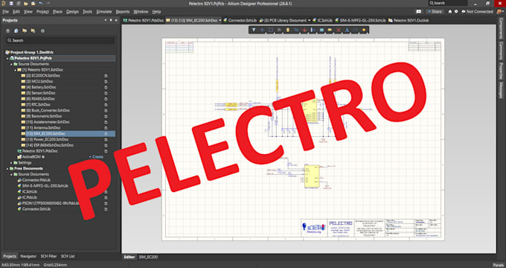Open the Design menu

(72, 12)
